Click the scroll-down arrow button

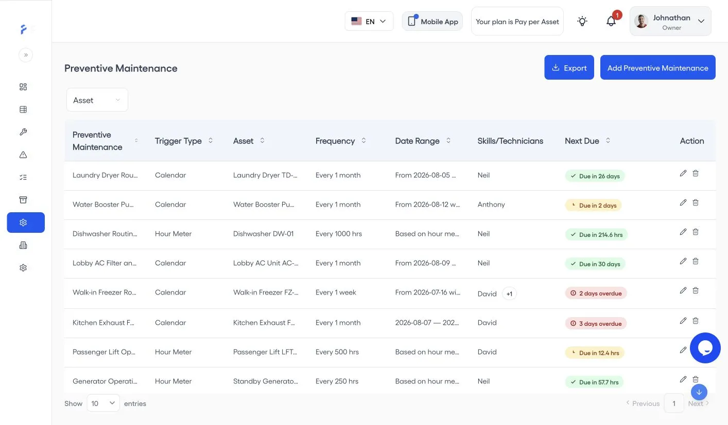[x=699, y=392]
